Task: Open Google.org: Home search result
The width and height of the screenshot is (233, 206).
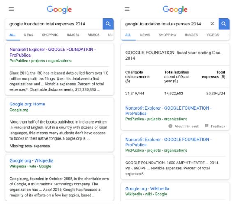Action: (27, 104)
